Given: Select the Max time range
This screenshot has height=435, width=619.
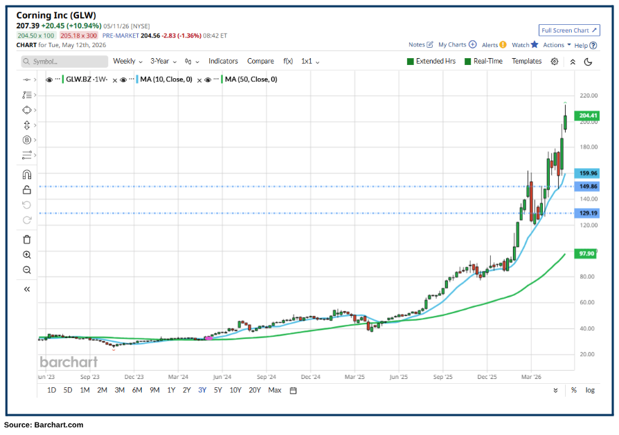Looking at the screenshot, I should pos(275,390).
